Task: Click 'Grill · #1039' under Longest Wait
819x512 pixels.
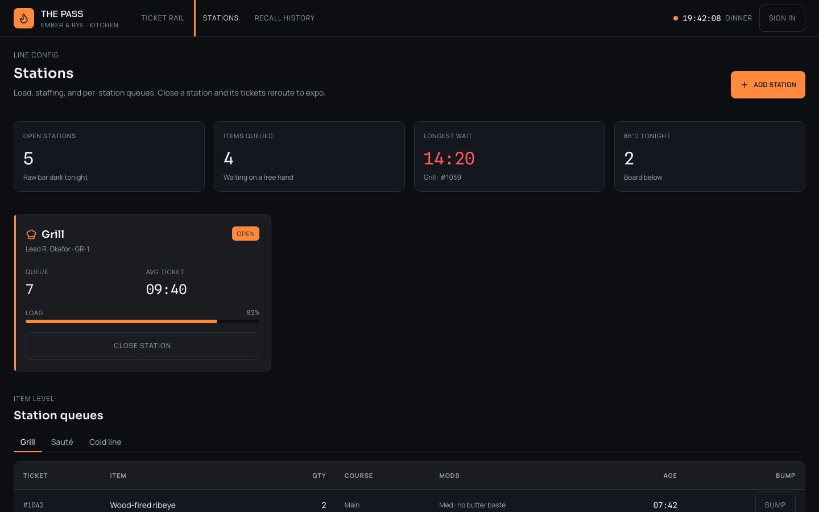Action: coord(442,177)
